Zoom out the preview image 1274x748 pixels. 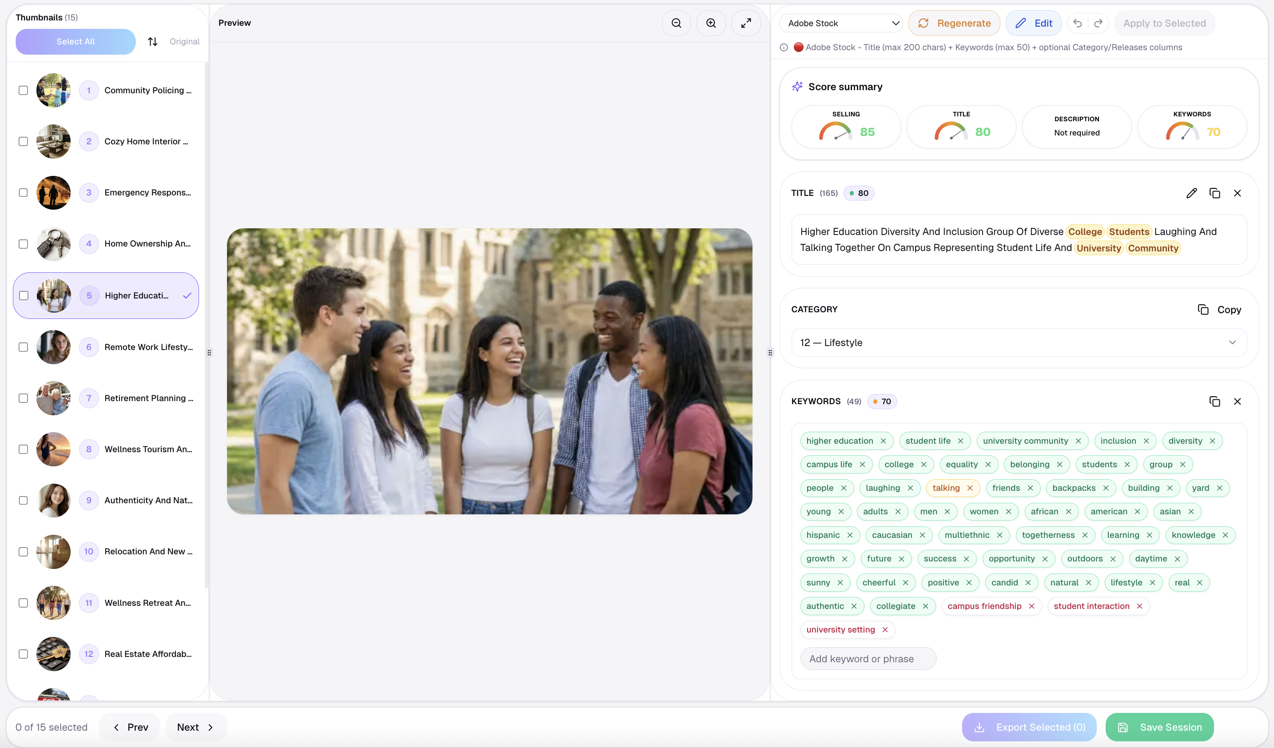point(677,23)
